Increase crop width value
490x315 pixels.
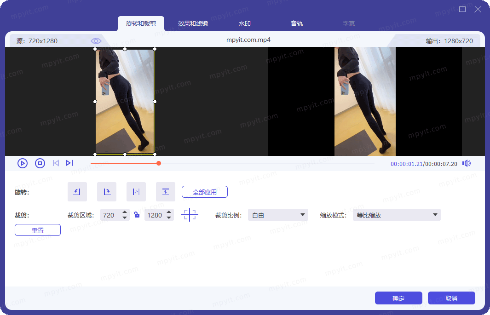[125, 212]
